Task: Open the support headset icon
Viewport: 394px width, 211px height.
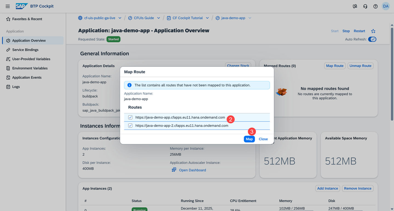Action: pyautogui.click(x=365, y=6)
